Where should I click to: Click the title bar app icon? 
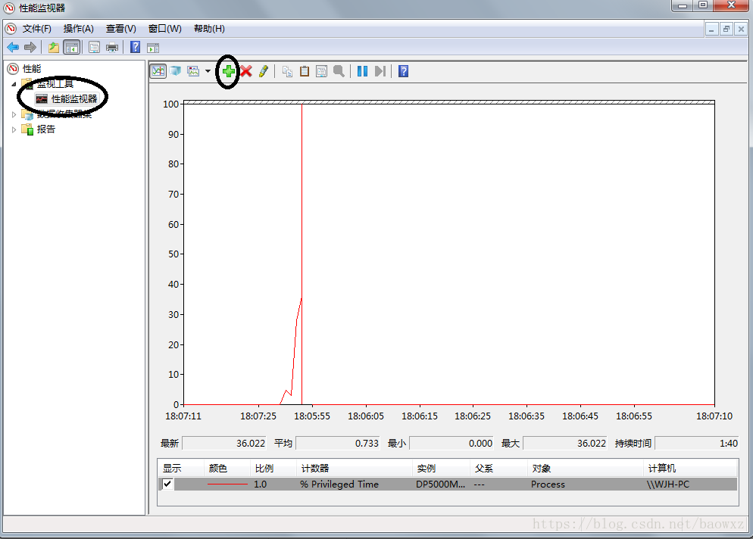9,8
